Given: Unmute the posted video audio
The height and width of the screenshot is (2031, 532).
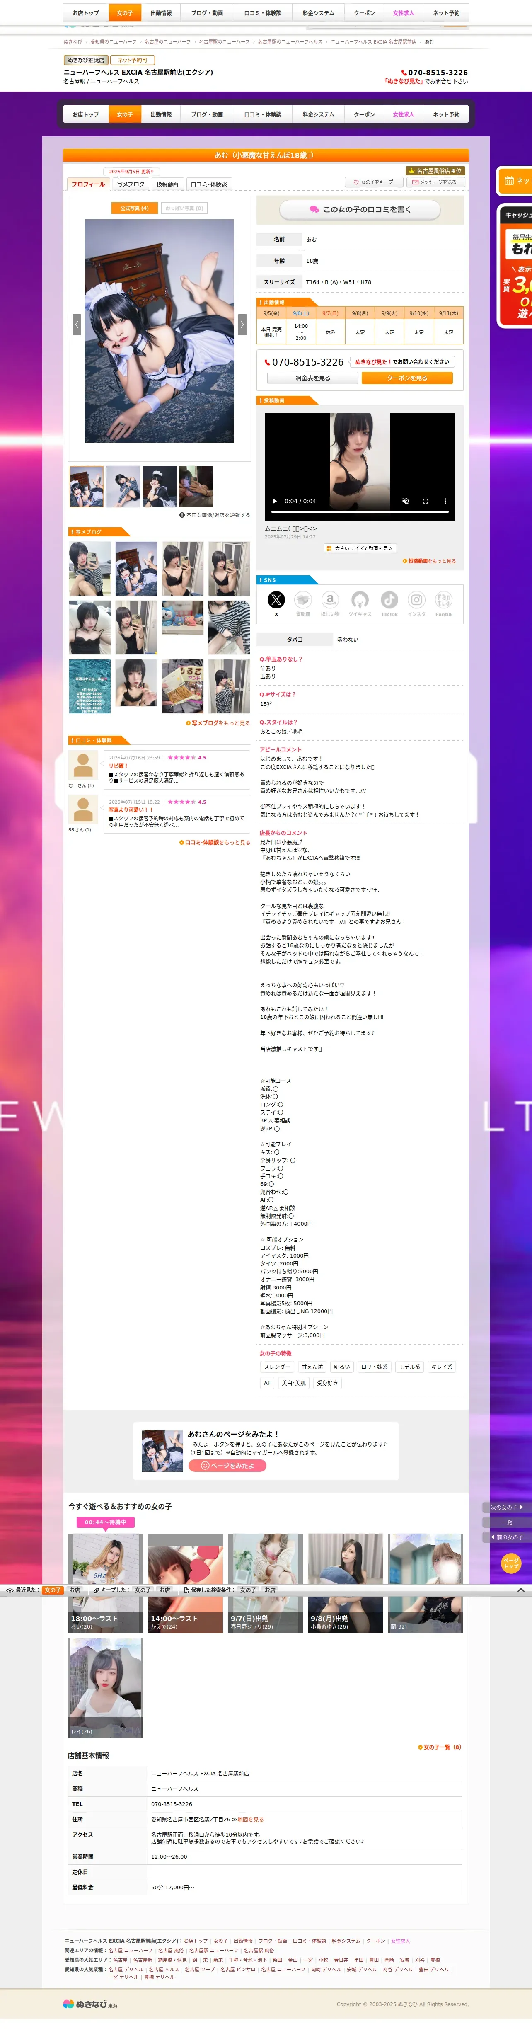Looking at the screenshot, I should click(406, 502).
